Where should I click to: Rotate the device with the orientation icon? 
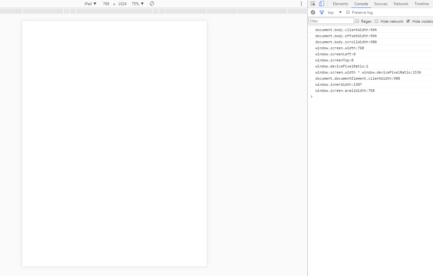tap(152, 4)
